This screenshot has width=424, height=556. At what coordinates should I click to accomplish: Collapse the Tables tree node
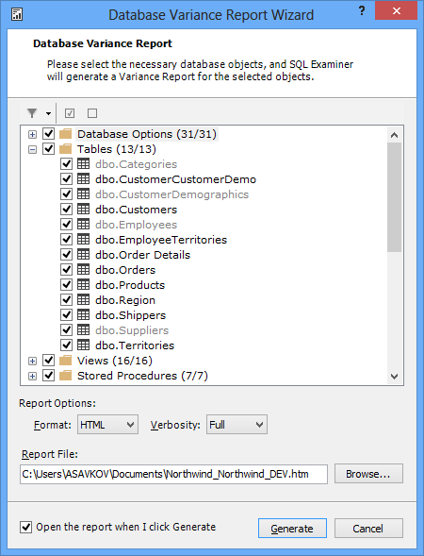point(32,150)
